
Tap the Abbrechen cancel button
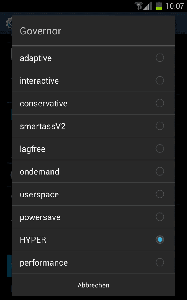(94, 285)
